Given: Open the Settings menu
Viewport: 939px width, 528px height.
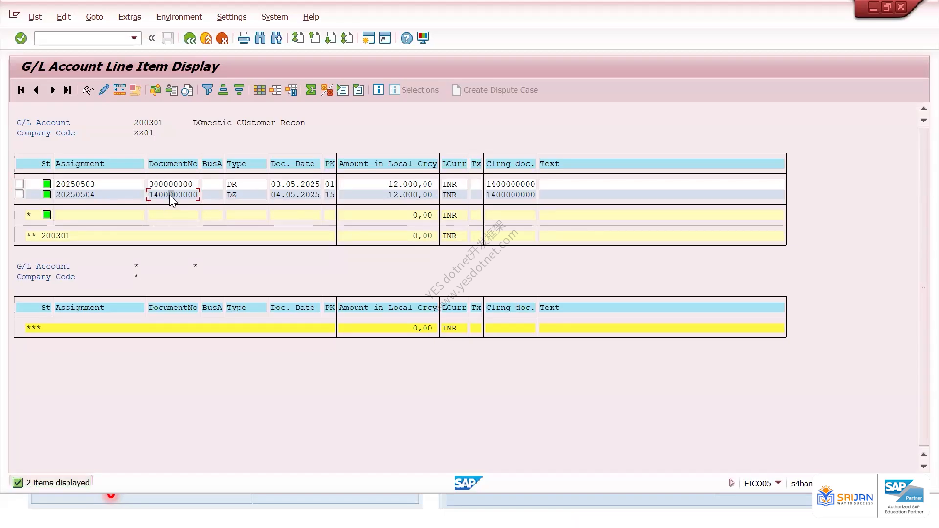Looking at the screenshot, I should click(231, 17).
